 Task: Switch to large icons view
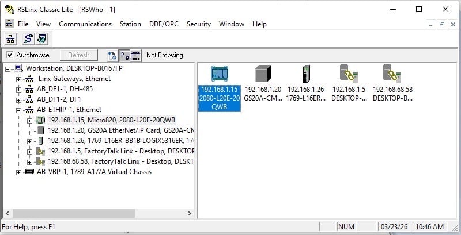pyautogui.click(x=124, y=55)
